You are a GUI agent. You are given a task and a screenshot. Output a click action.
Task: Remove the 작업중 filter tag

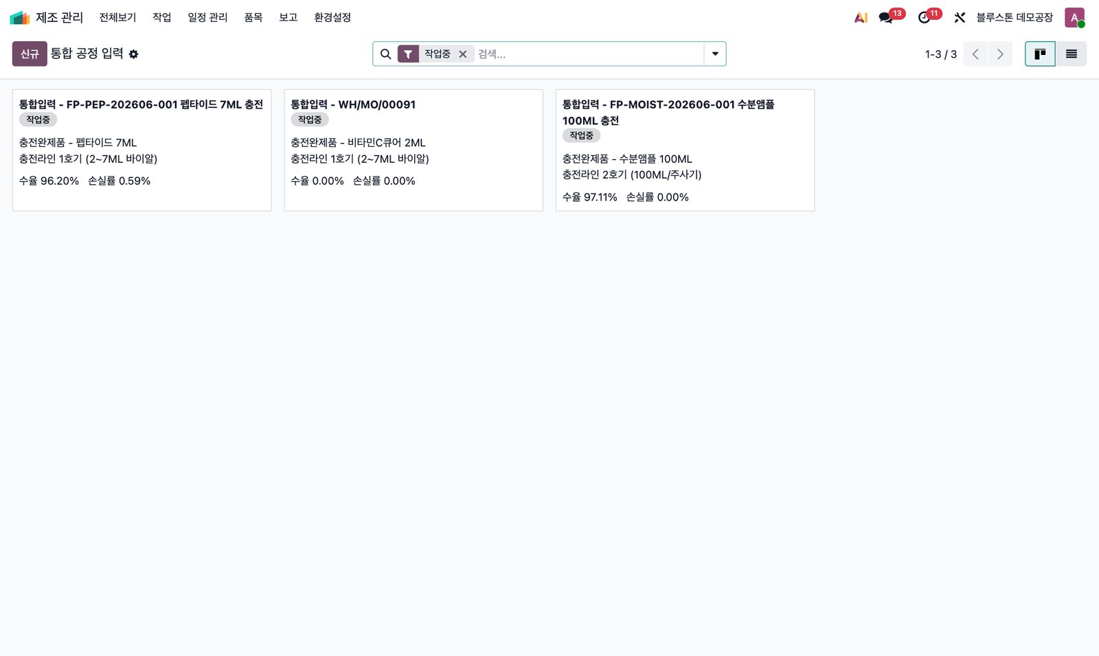point(463,54)
